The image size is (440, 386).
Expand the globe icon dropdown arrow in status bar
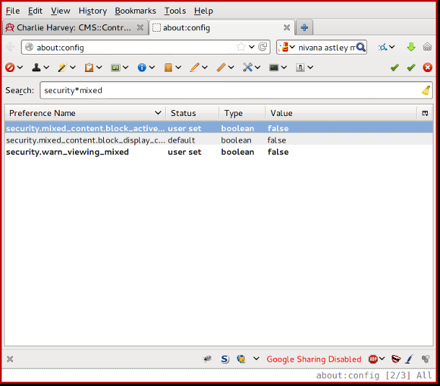pyautogui.click(x=256, y=359)
